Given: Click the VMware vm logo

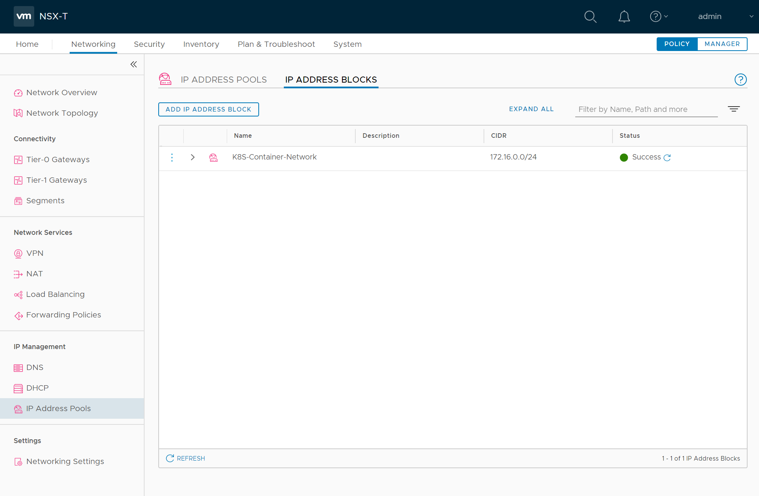Looking at the screenshot, I should click(24, 16).
